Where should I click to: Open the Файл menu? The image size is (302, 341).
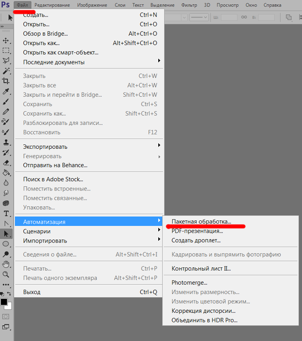pos(23,5)
